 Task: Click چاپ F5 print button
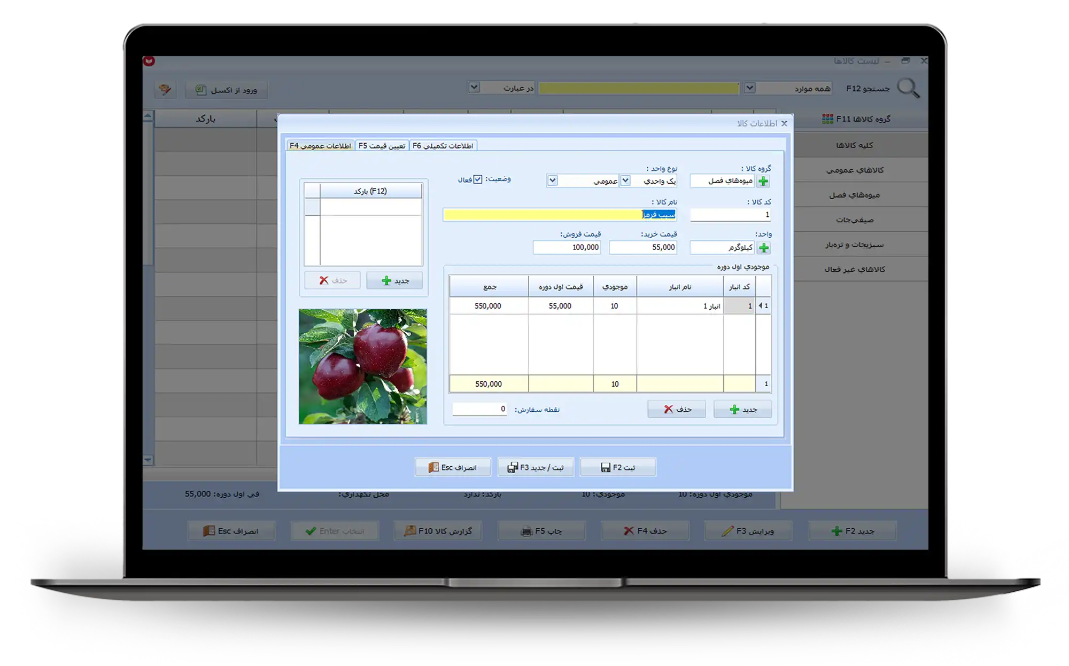point(541,531)
